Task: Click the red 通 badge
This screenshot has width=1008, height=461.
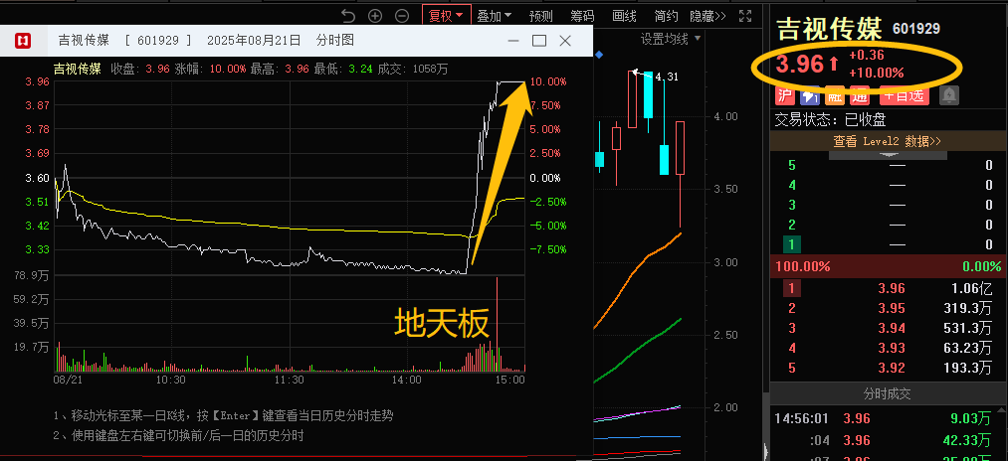Action: point(860,95)
